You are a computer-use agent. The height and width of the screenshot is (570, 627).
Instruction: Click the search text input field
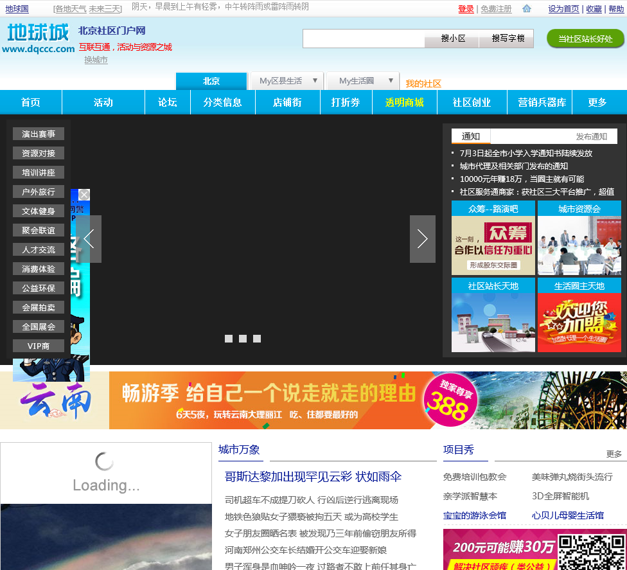click(x=364, y=39)
